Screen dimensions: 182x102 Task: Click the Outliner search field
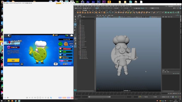pyautogui.click(x=87, y=19)
